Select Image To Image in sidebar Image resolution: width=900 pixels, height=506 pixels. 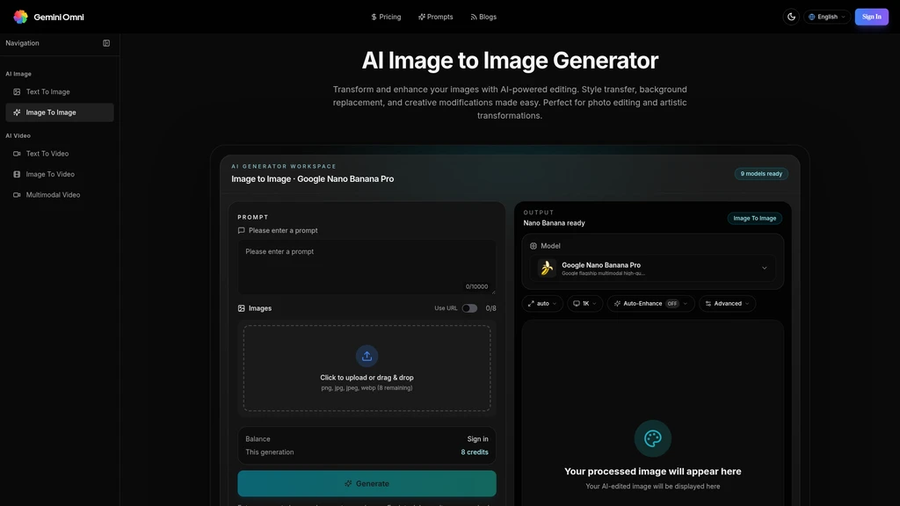click(x=60, y=112)
